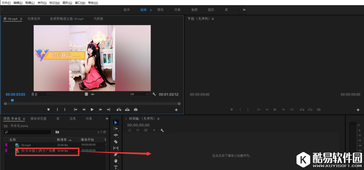Switch to the 颜色 workspace

pos(160,10)
